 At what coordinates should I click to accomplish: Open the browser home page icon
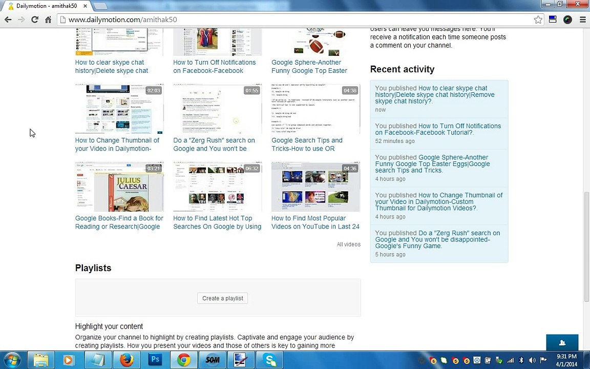point(48,19)
